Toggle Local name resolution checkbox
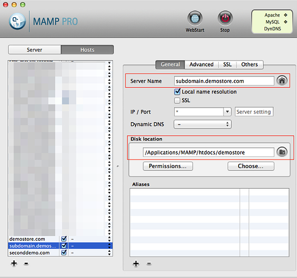 pos(177,92)
